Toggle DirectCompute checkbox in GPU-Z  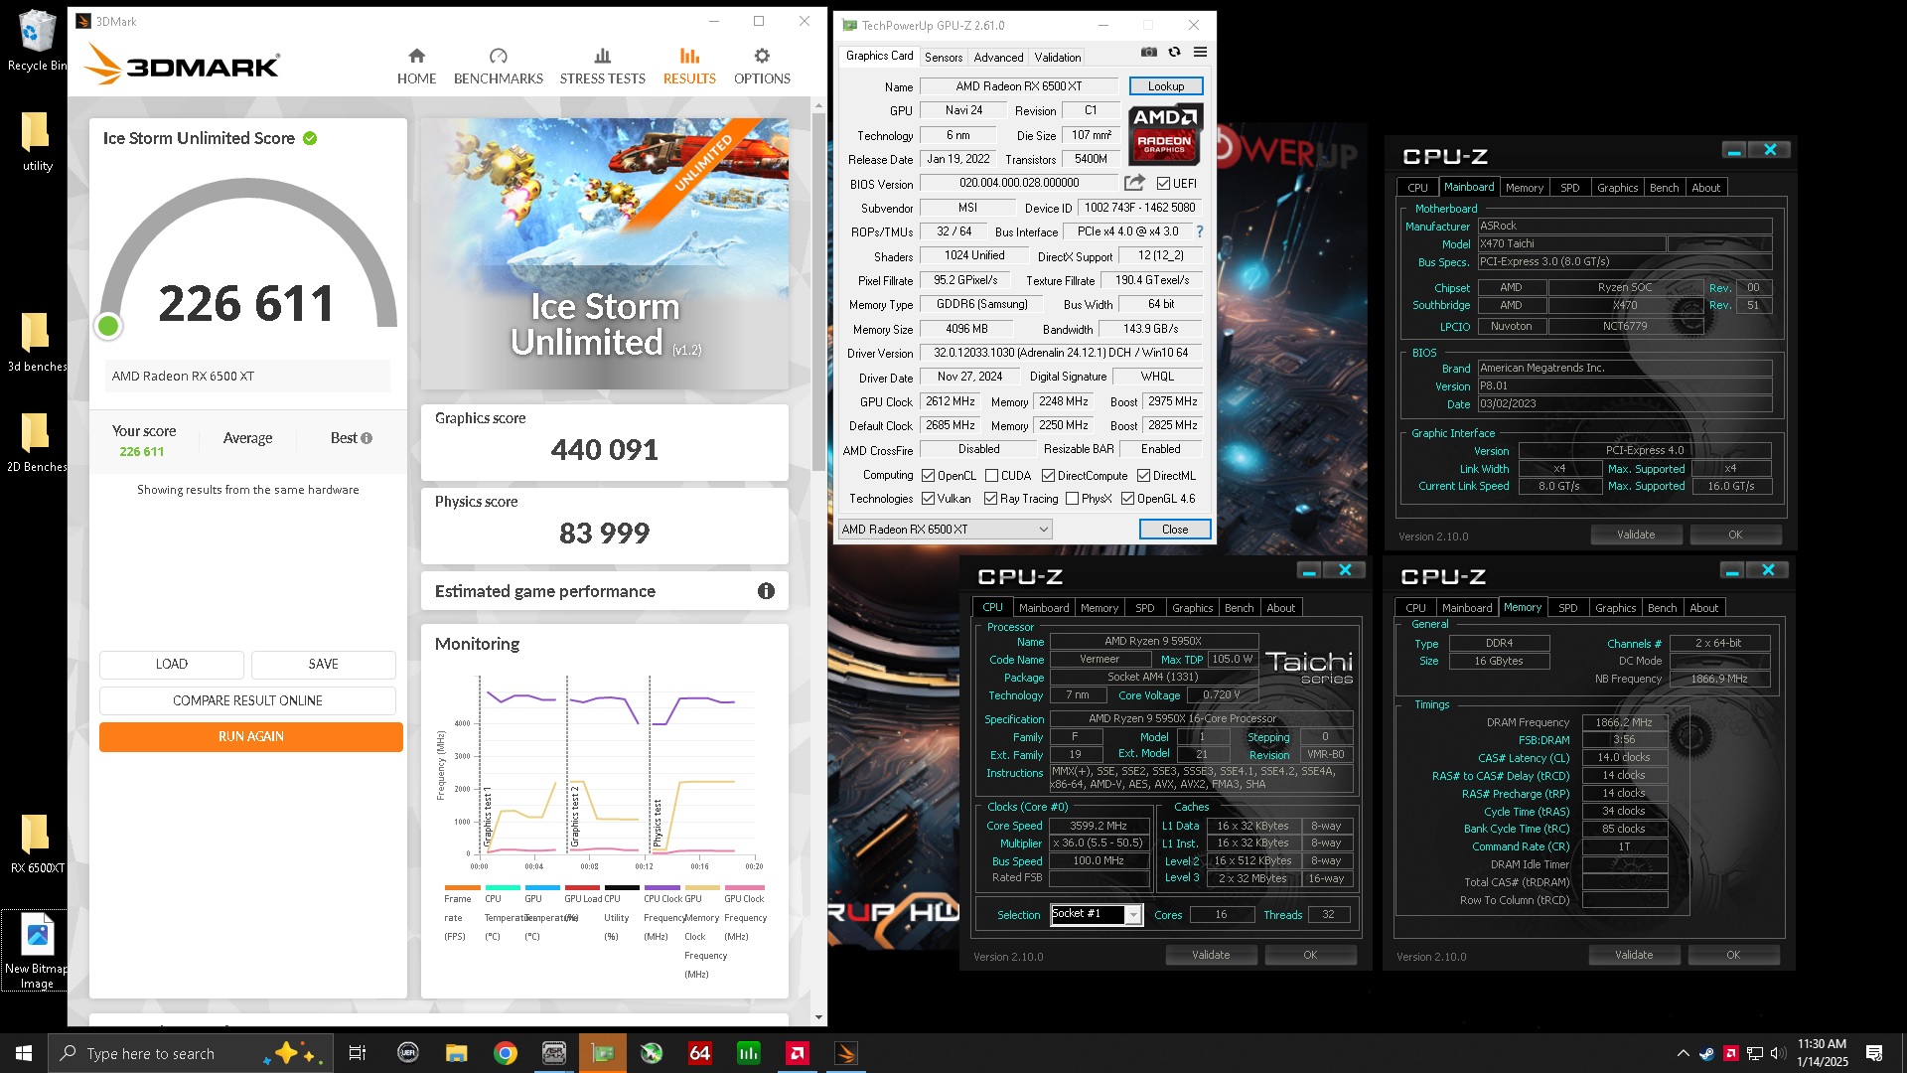(1048, 476)
